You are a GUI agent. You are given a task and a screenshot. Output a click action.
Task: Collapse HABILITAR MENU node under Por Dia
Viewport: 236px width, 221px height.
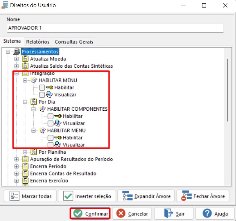point(33,130)
